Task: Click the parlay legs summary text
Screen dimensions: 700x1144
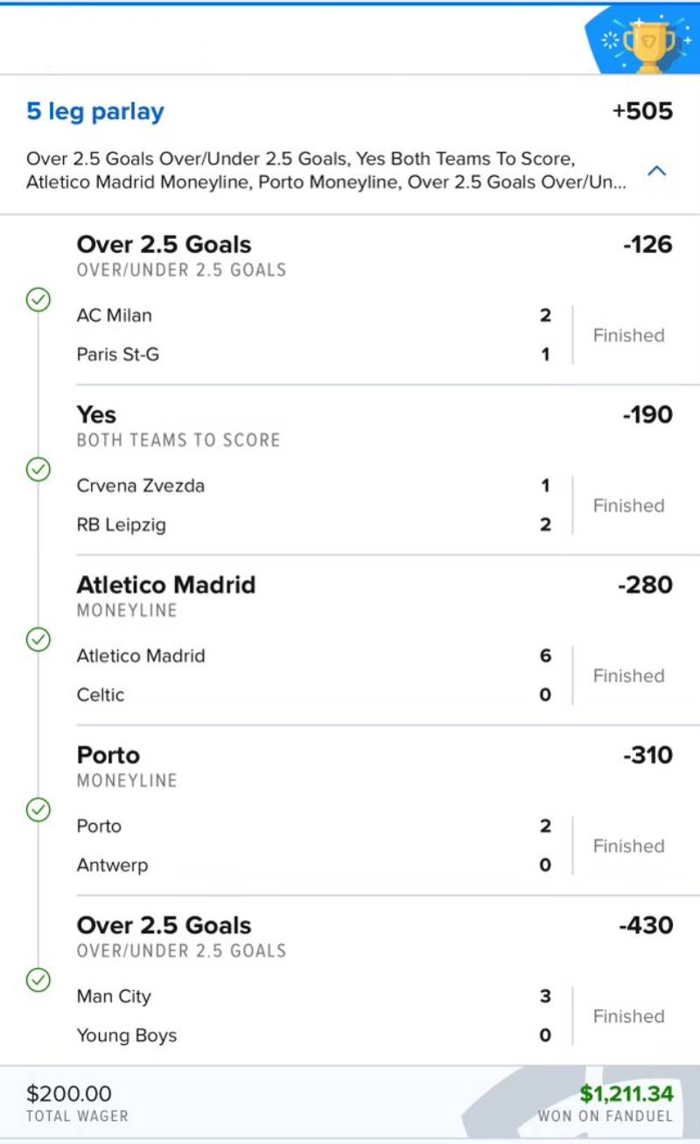Action: 325,171
